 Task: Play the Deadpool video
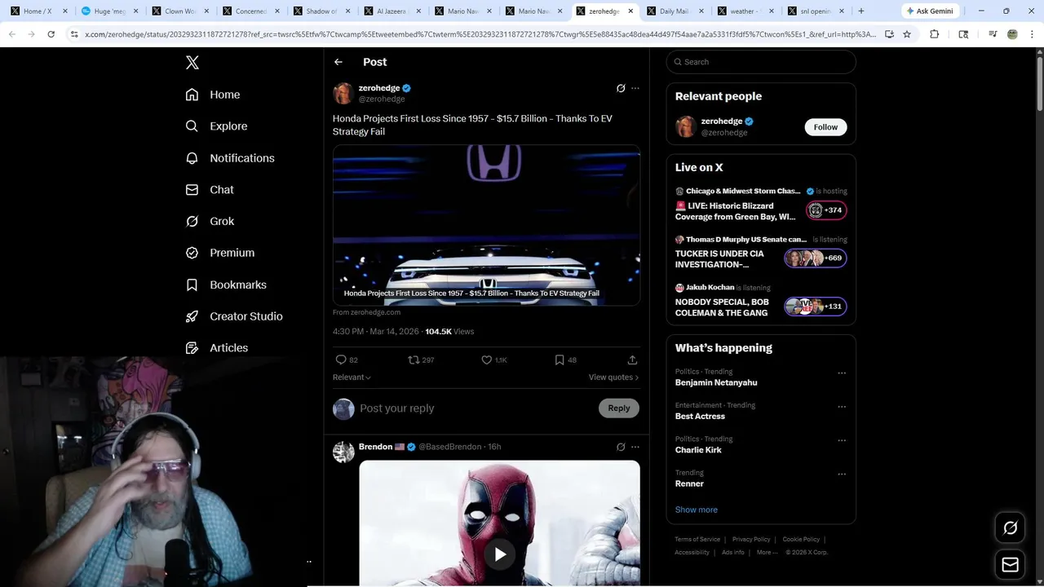[x=500, y=554]
